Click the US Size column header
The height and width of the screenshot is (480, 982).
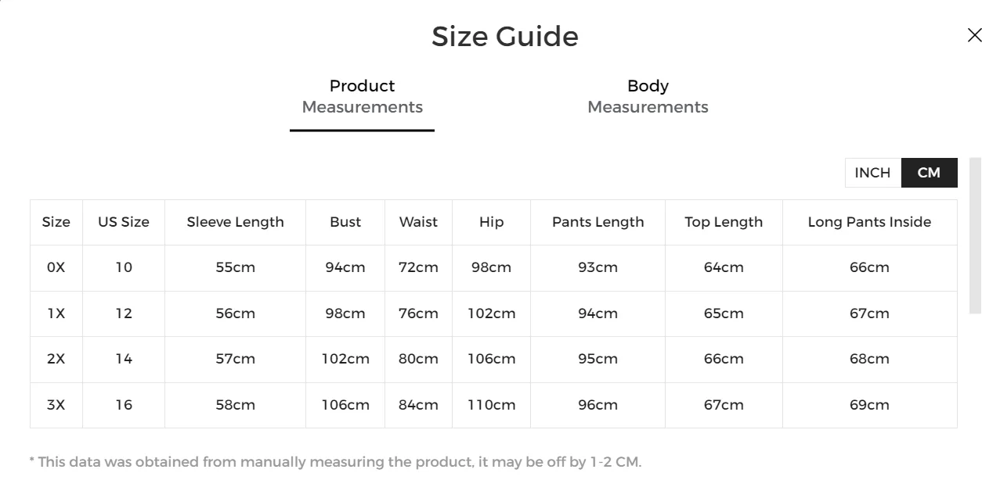tap(124, 222)
